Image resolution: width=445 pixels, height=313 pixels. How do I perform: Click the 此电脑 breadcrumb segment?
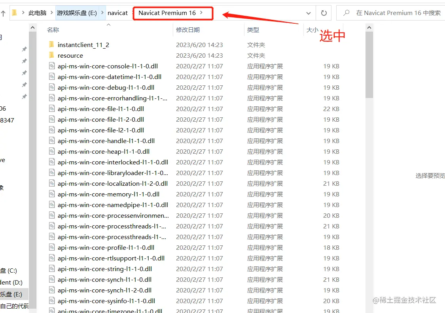(37, 13)
